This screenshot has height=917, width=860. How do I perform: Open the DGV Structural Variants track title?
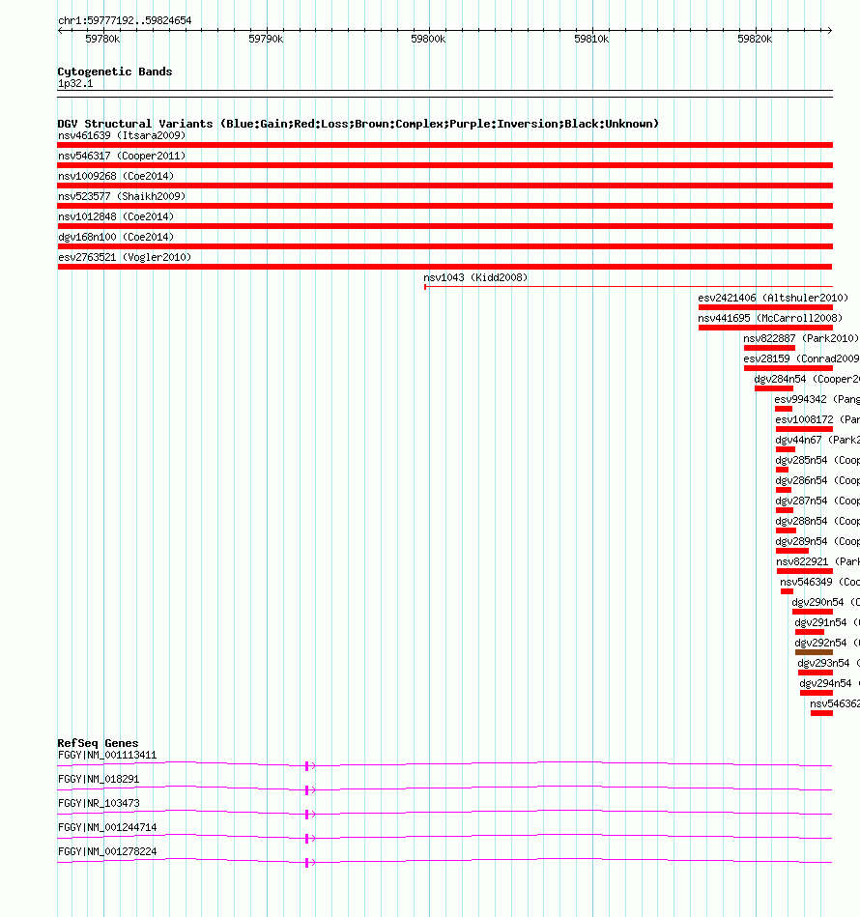[358, 124]
